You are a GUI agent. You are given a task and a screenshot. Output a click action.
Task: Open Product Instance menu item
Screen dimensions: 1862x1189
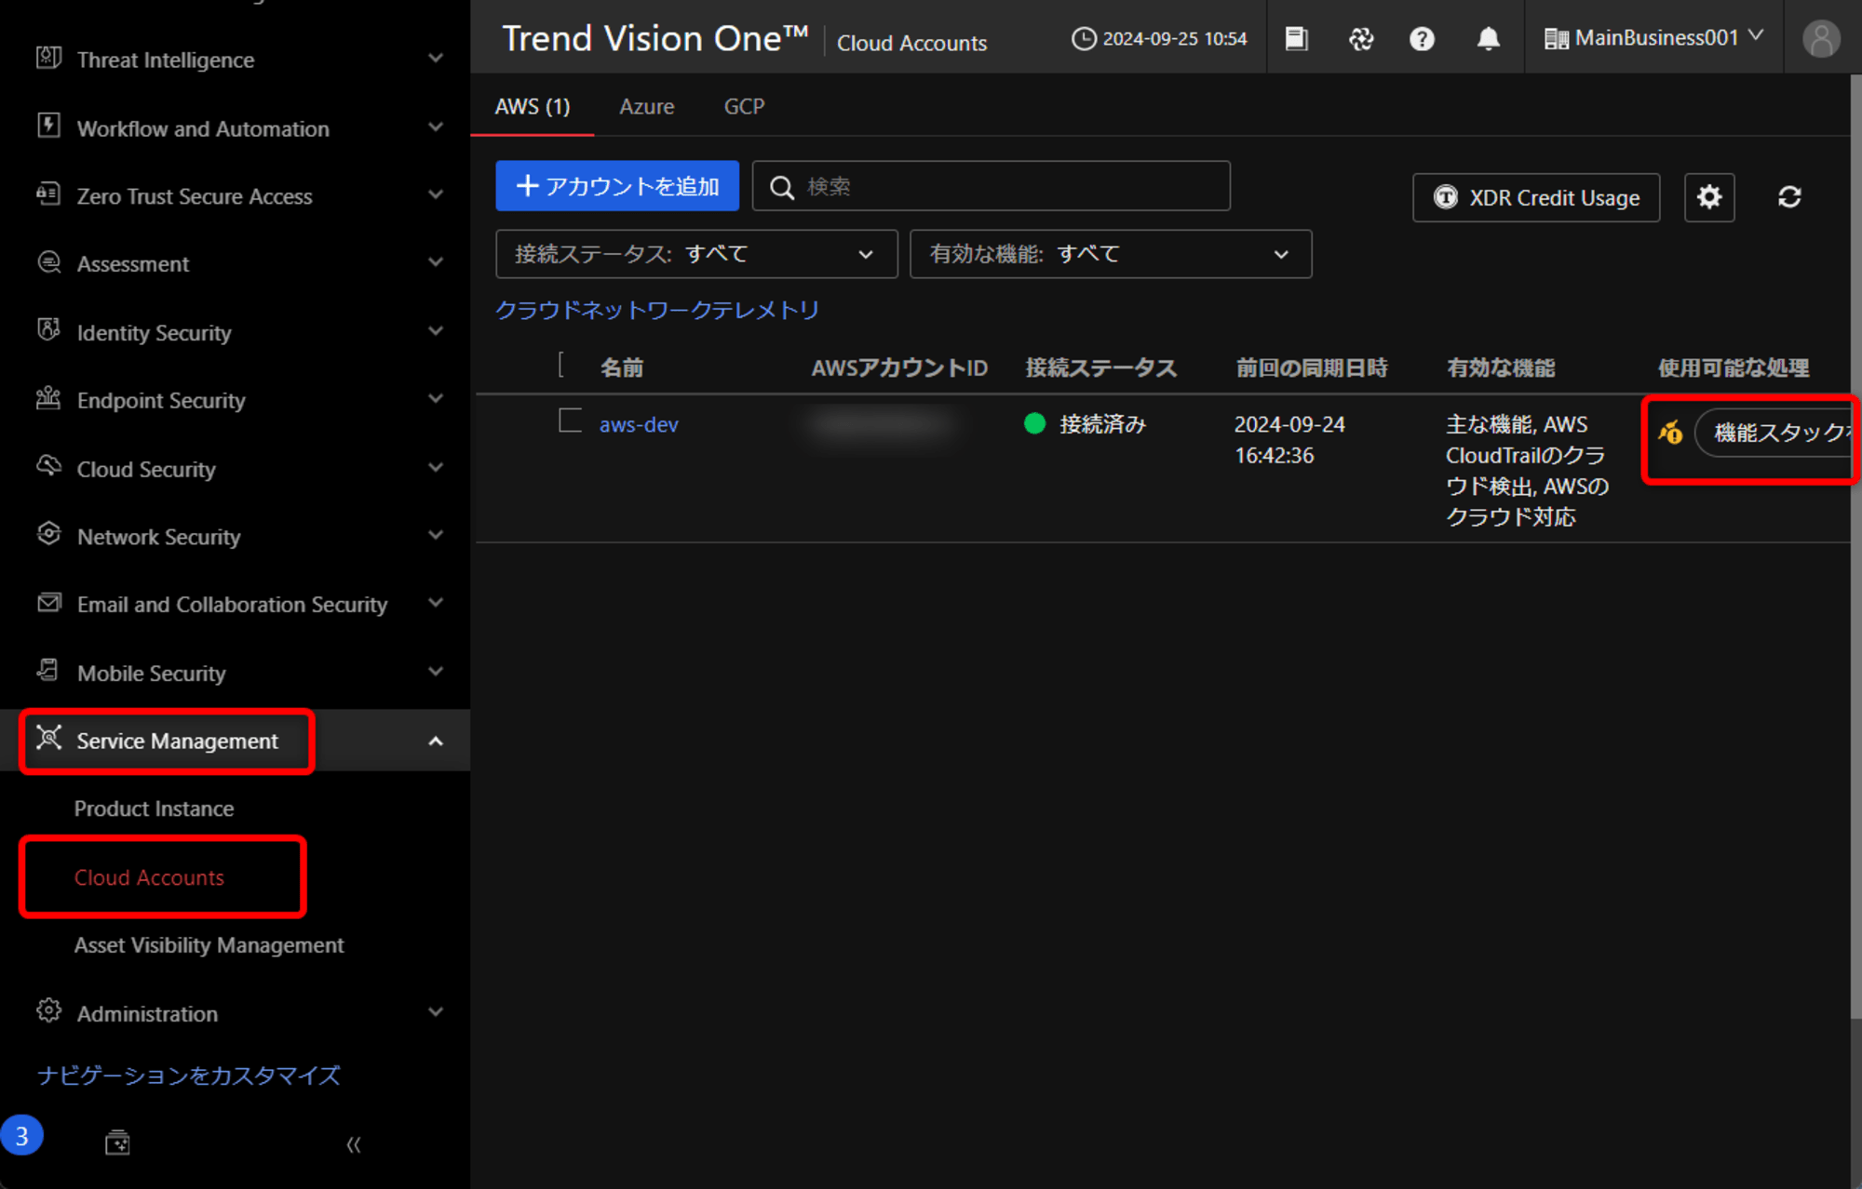pyautogui.click(x=155, y=808)
